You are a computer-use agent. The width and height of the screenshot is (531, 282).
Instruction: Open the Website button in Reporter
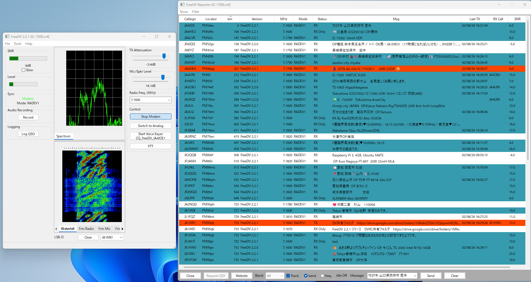242,276
